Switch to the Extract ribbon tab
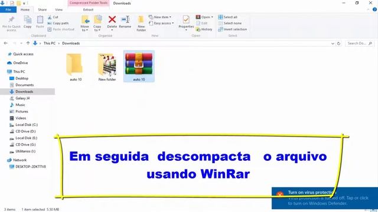 tap(88, 9)
